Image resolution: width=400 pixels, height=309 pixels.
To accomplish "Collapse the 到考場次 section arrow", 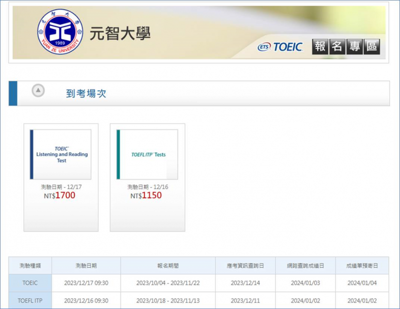I will click(x=38, y=90).
